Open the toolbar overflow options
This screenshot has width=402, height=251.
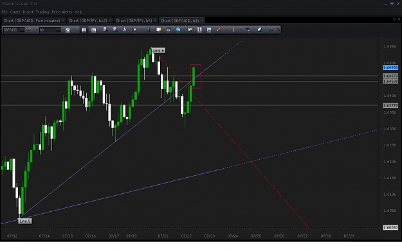[279, 30]
